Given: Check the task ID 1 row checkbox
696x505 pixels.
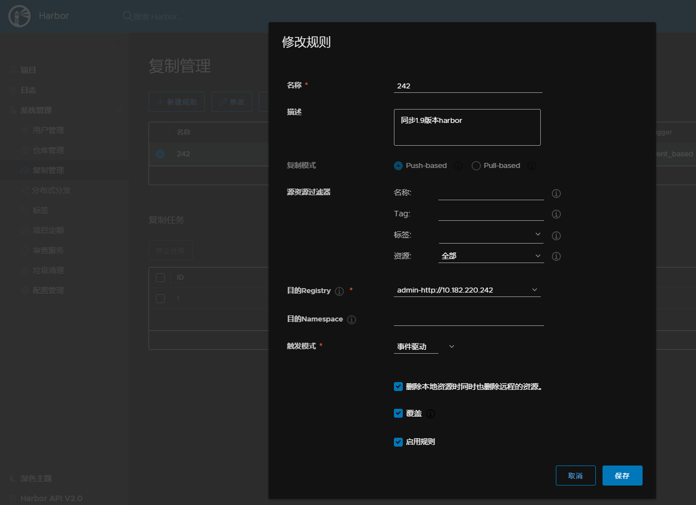Looking at the screenshot, I should point(160,299).
